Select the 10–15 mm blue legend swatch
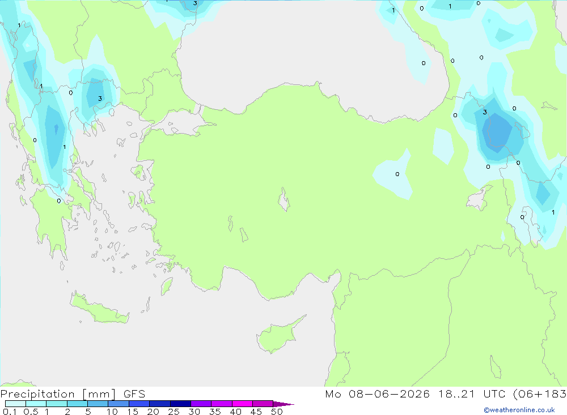 (119, 404)
